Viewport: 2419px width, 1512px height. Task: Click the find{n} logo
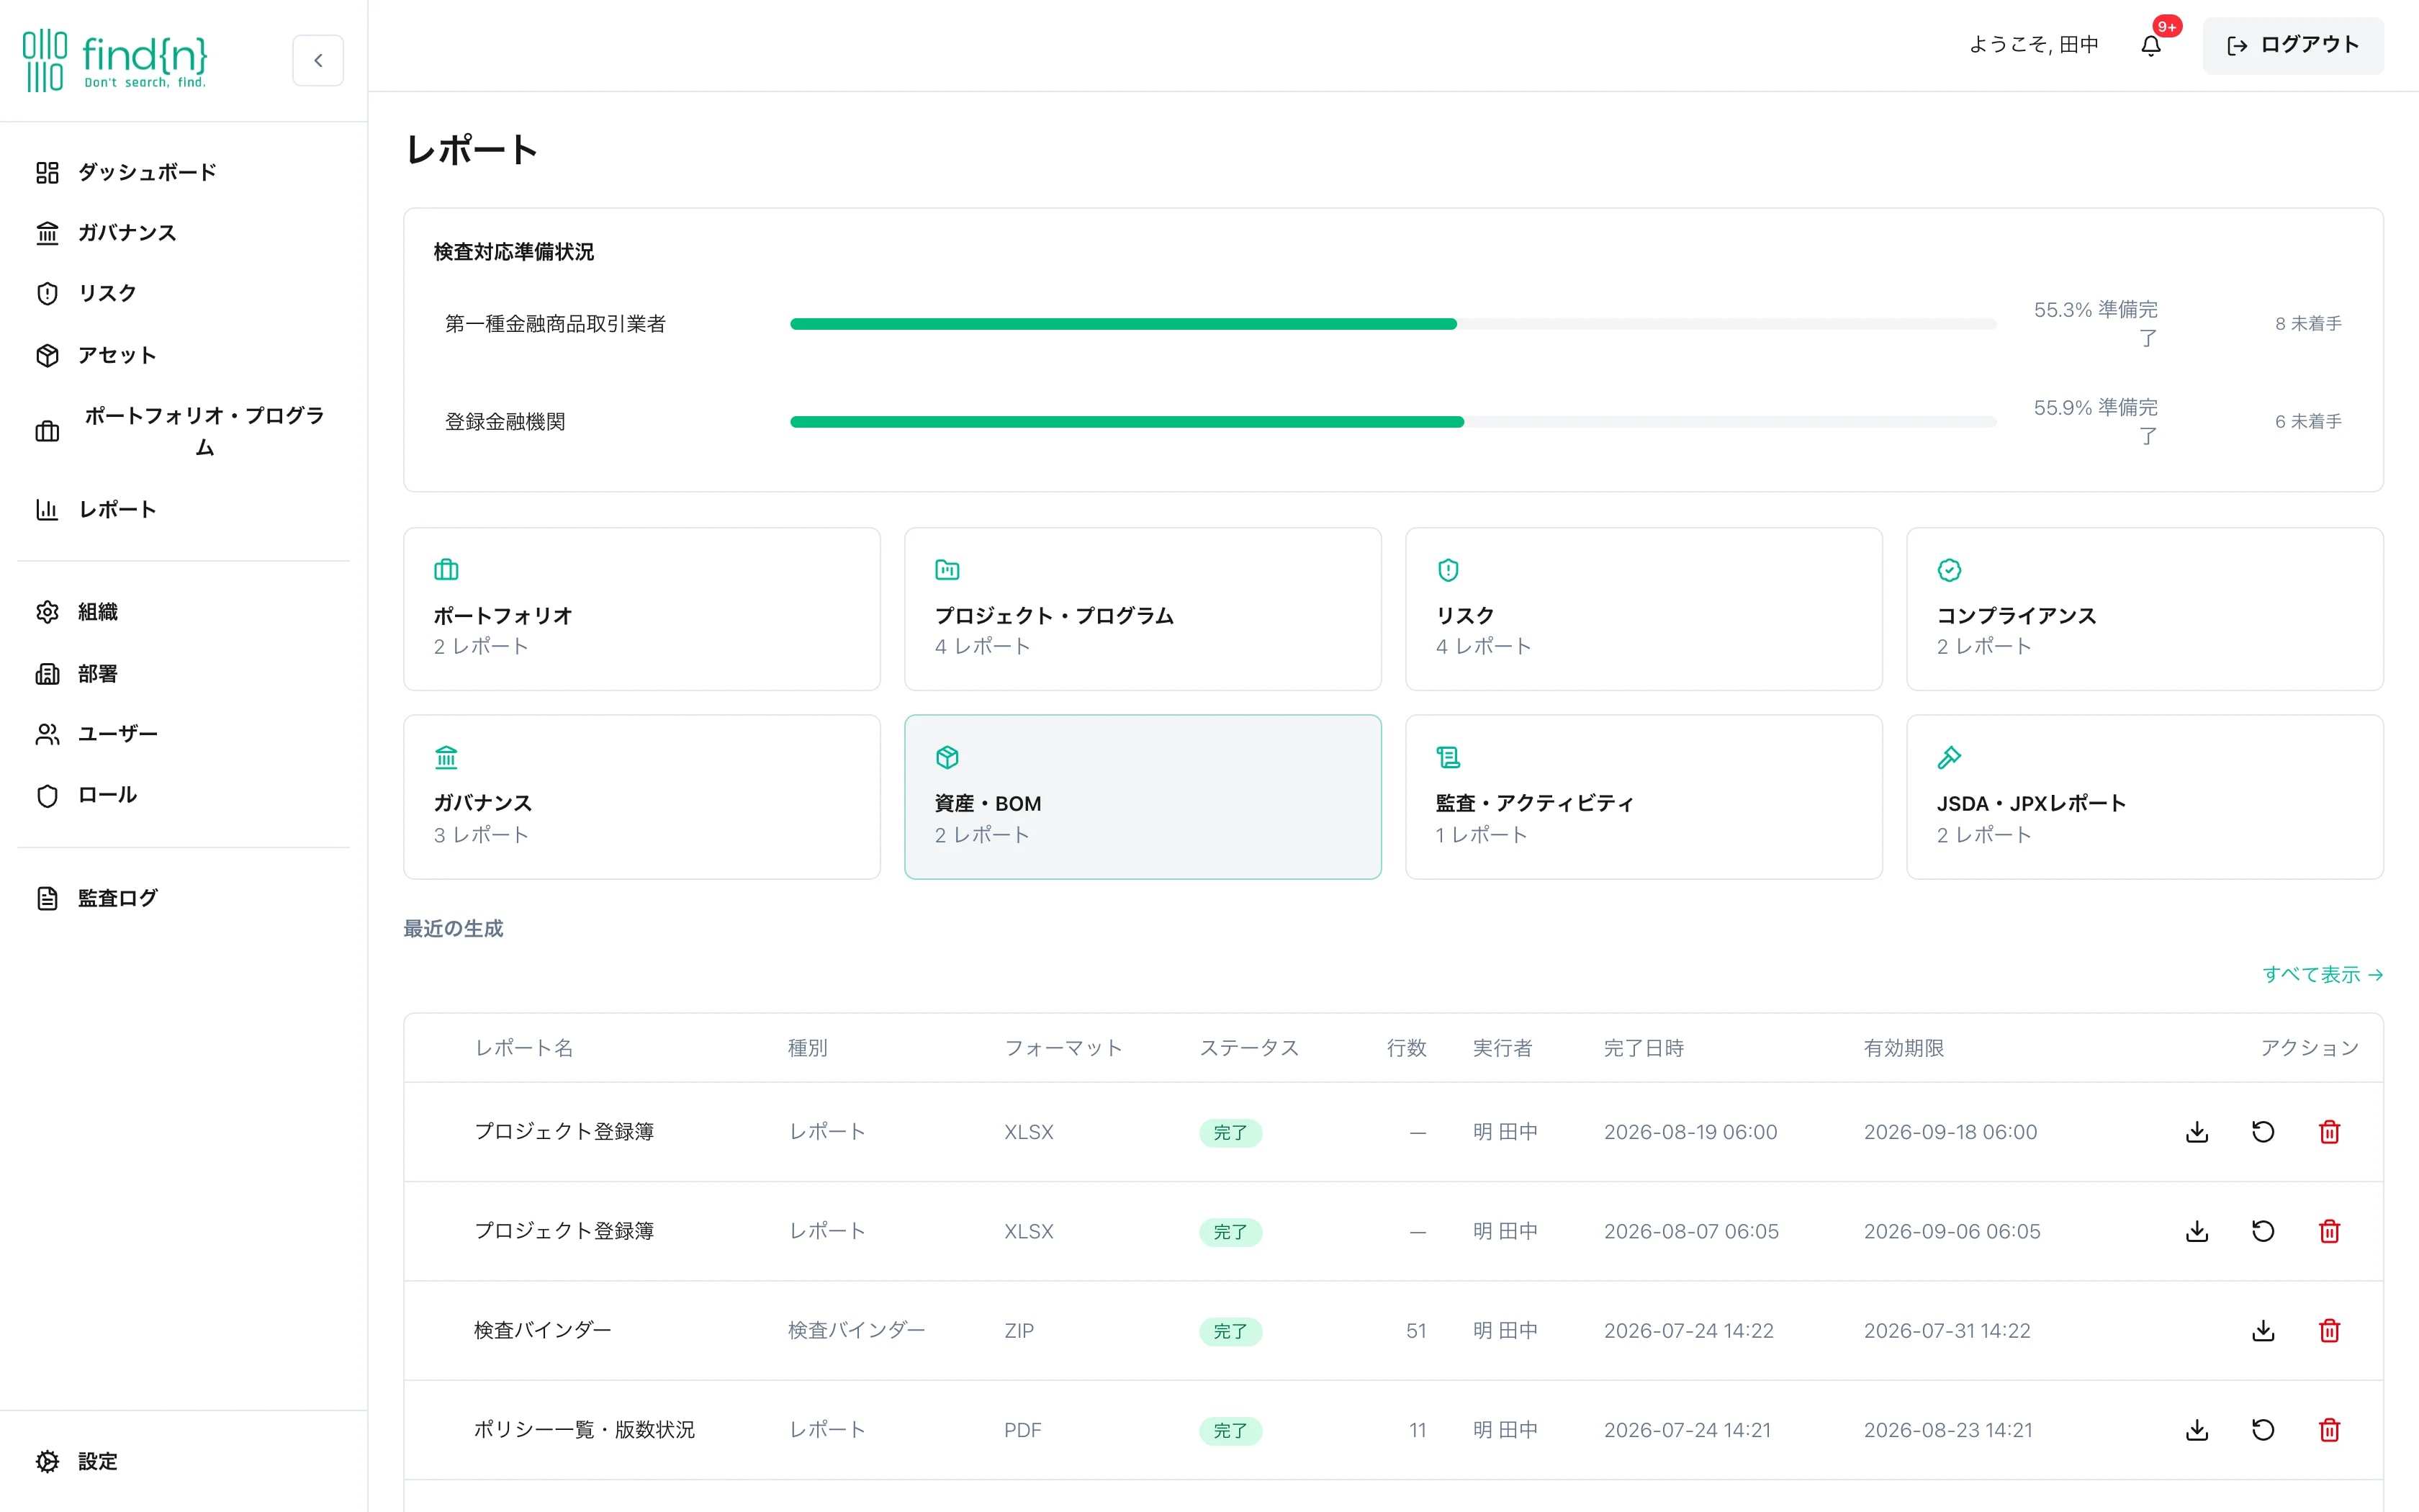(x=115, y=60)
